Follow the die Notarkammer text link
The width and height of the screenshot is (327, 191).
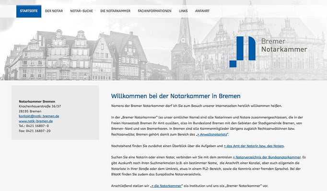[166, 186]
